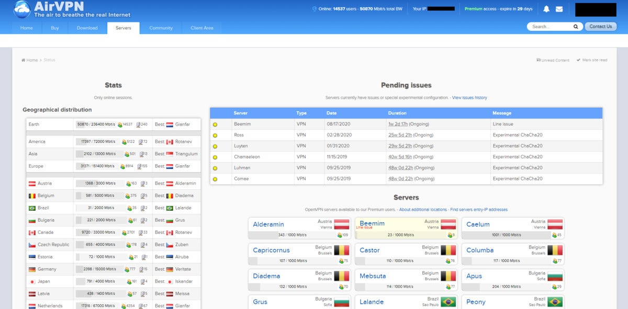Click the Czech Republic row label
The image size is (628, 309).
53,245
